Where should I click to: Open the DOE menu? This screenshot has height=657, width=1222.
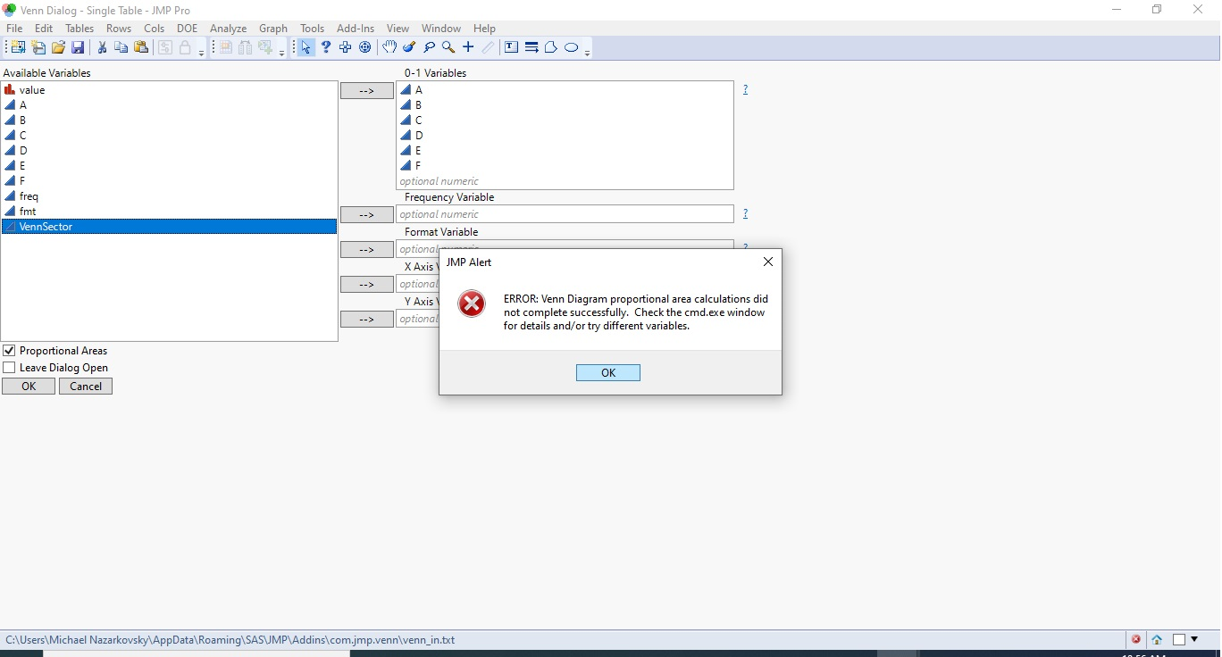187,29
